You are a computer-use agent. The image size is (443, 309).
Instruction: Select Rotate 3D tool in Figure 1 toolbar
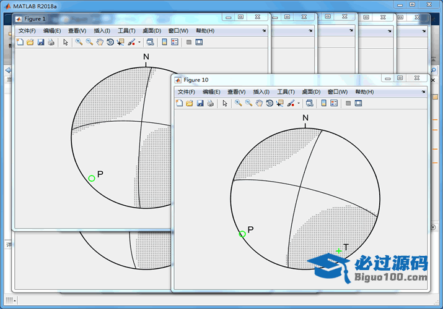[x=110, y=42]
